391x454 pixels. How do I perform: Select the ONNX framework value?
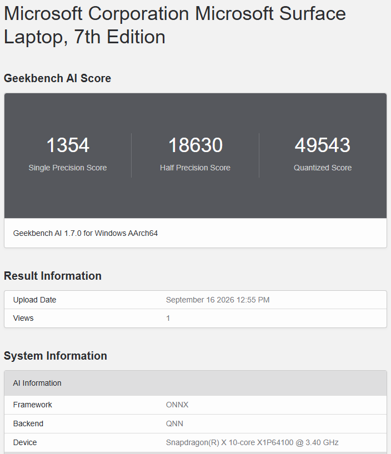point(177,405)
